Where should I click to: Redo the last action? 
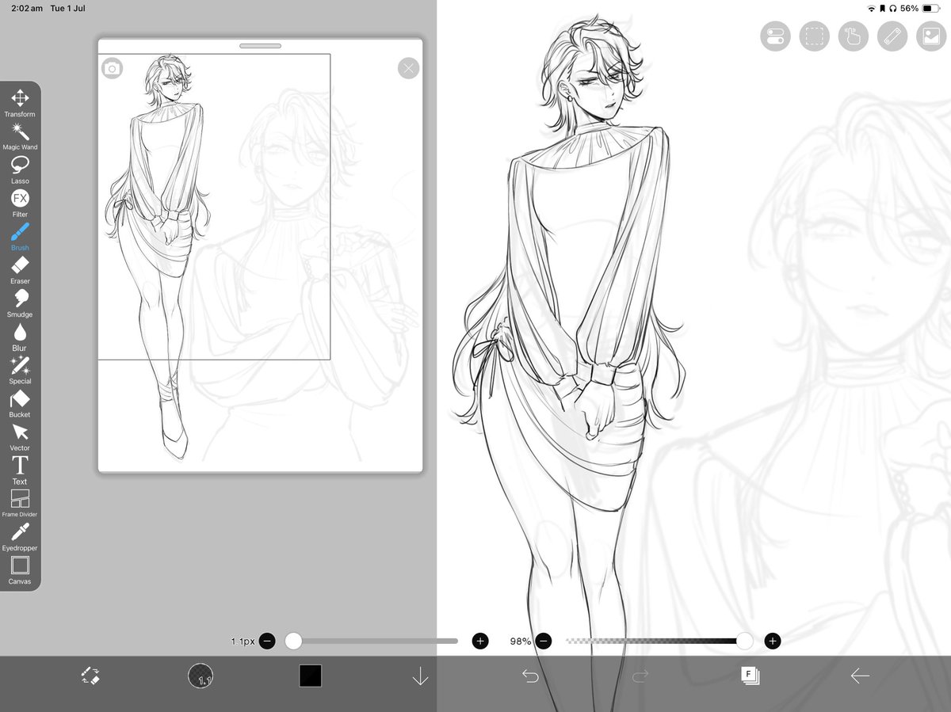[640, 676]
